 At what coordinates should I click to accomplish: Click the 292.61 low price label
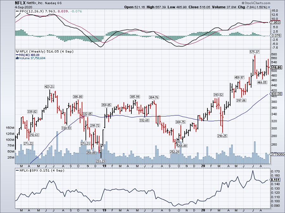[x=34, y=135]
